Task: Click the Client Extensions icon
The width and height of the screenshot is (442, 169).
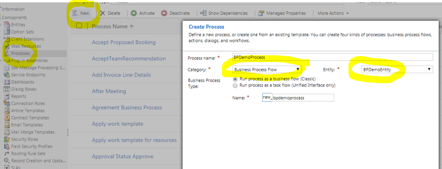Action: [x=7, y=39]
